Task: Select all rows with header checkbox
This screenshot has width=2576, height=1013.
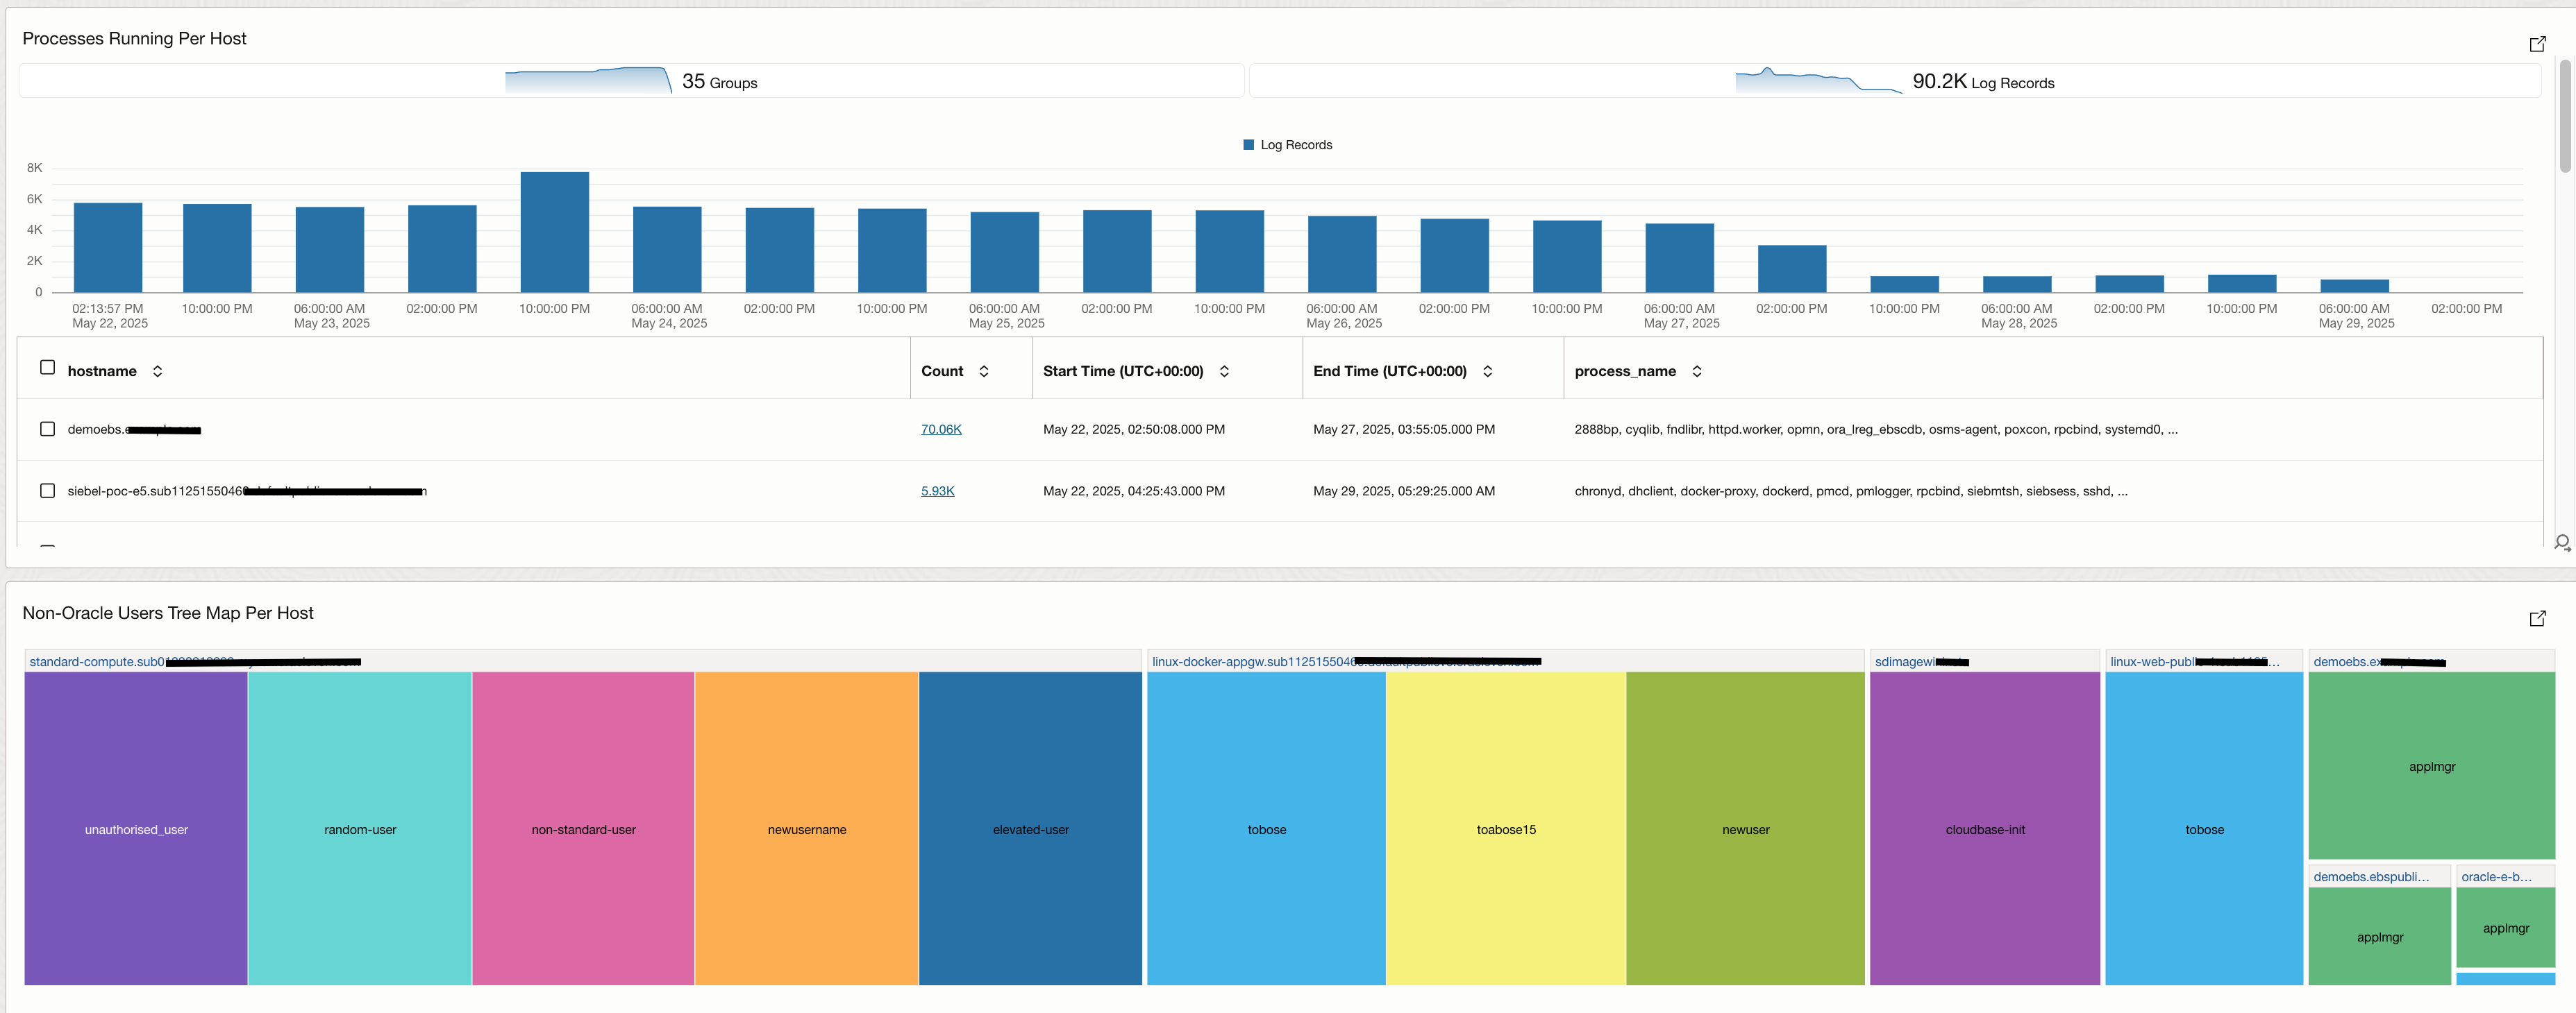Action: [x=47, y=368]
